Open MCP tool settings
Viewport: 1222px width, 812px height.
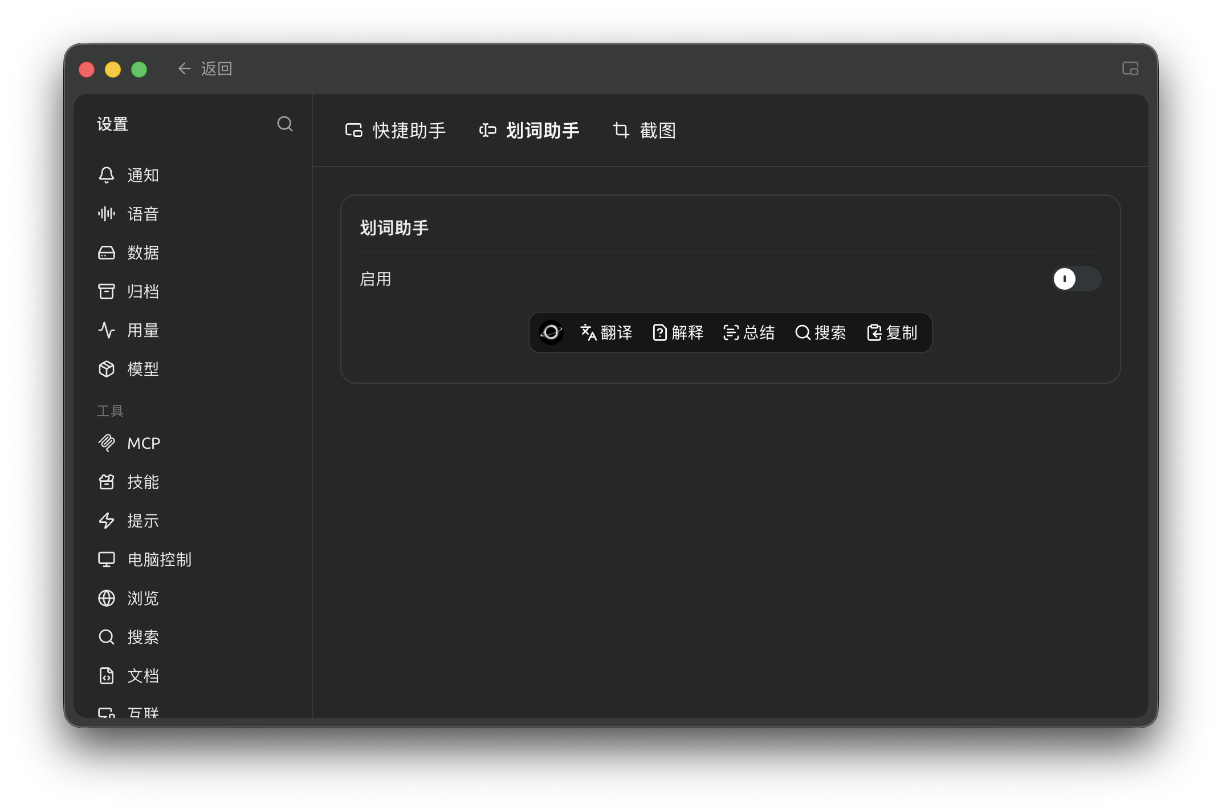tap(193, 443)
